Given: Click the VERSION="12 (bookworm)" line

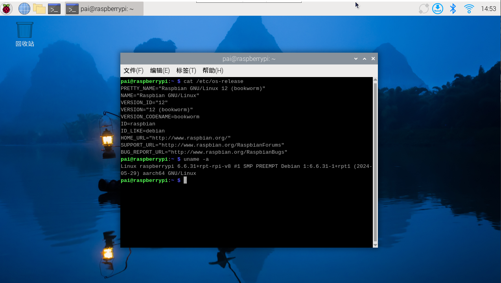Looking at the screenshot, I should coord(157,110).
